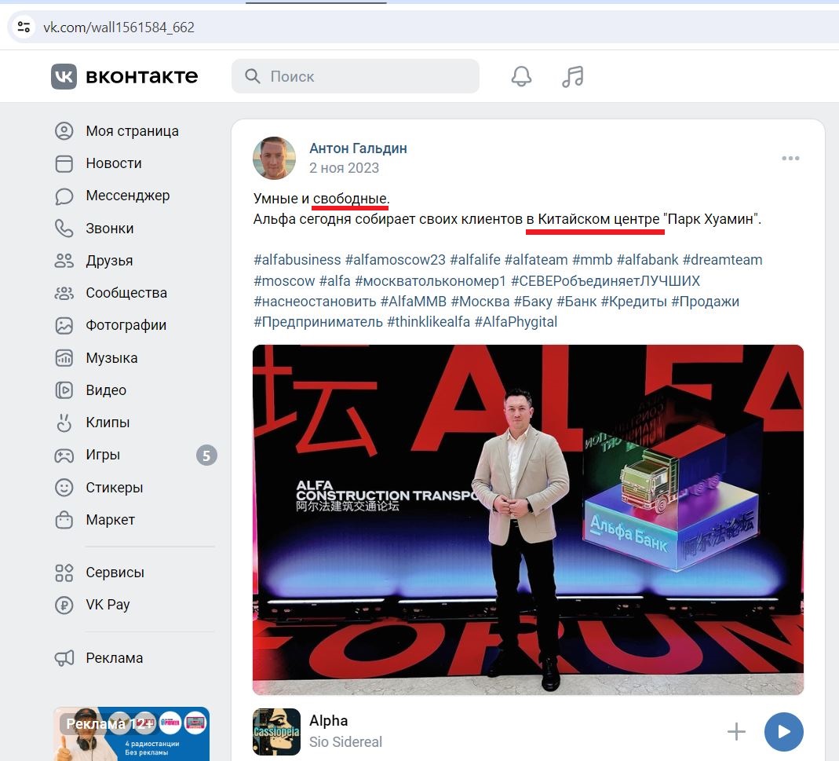Image resolution: width=839 pixels, height=761 pixels.
Task: Open post options three-dots menu
Action: pos(790,158)
